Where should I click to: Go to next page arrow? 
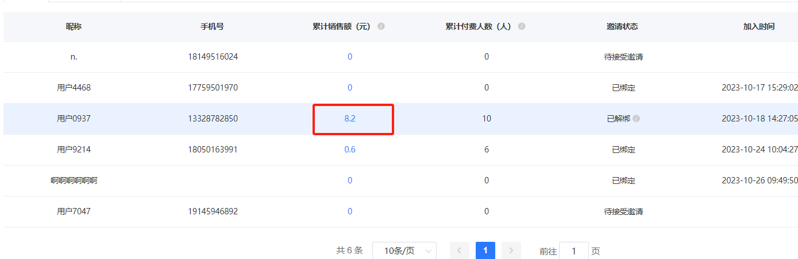click(x=511, y=251)
